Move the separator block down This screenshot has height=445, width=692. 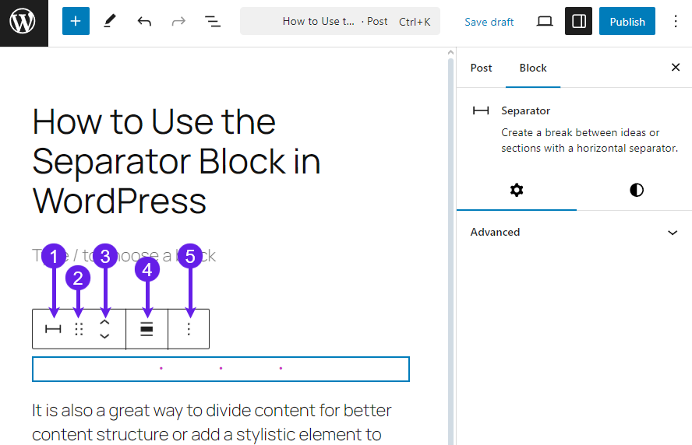click(104, 336)
